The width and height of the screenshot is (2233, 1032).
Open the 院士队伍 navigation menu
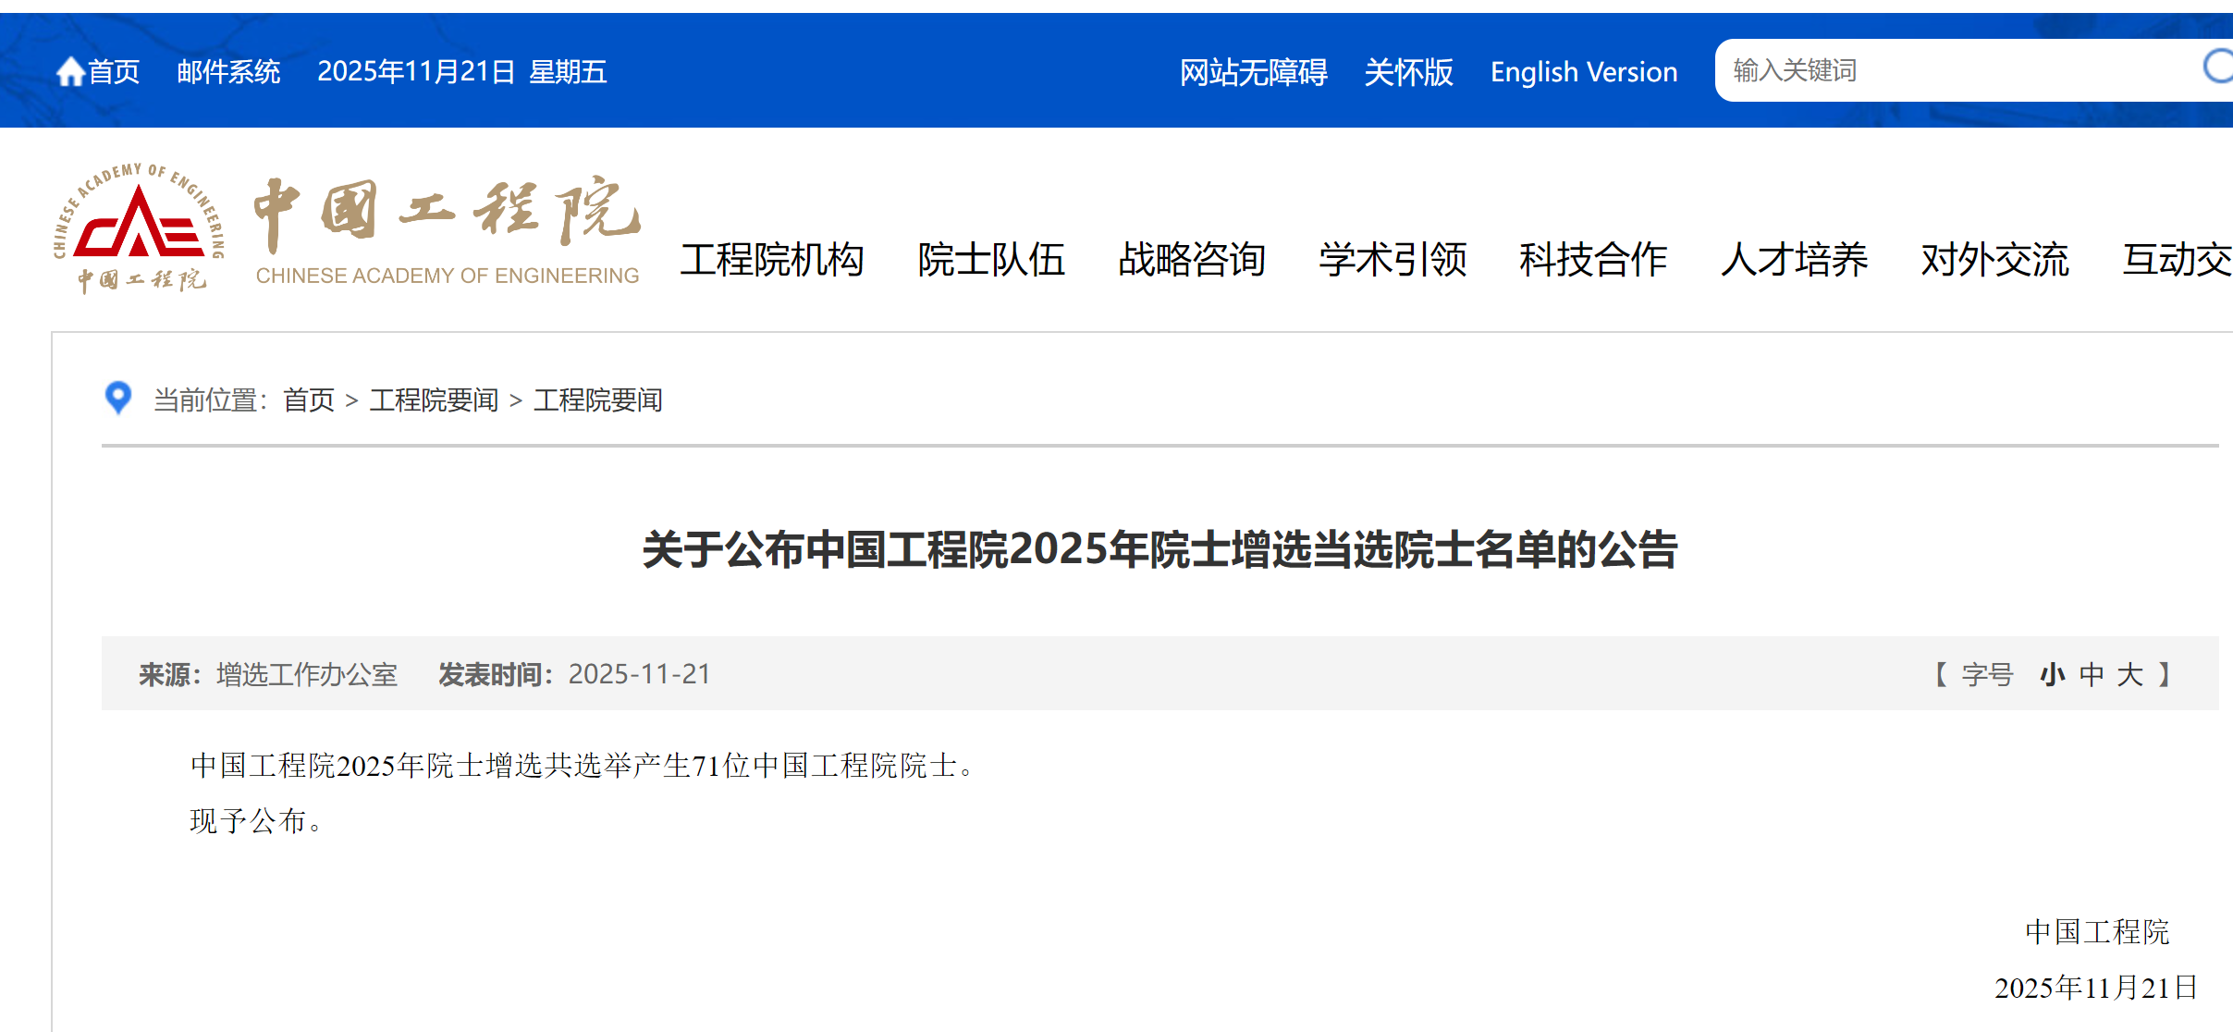[991, 260]
